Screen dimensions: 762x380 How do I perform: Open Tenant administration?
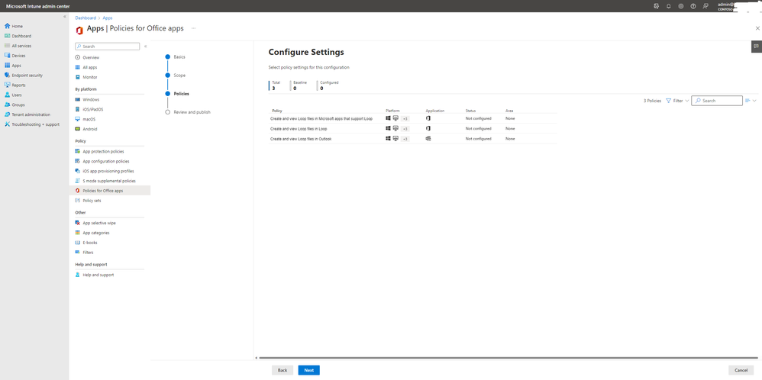pyautogui.click(x=27, y=114)
